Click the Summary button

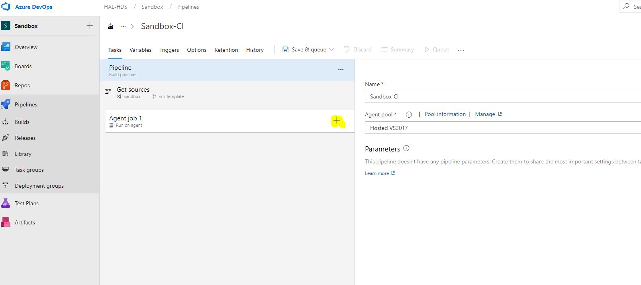(x=397, y=49)
